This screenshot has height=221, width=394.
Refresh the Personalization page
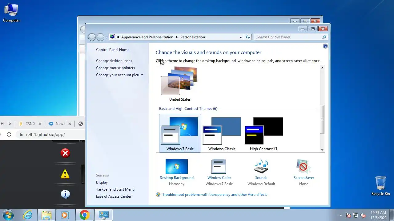248,37
